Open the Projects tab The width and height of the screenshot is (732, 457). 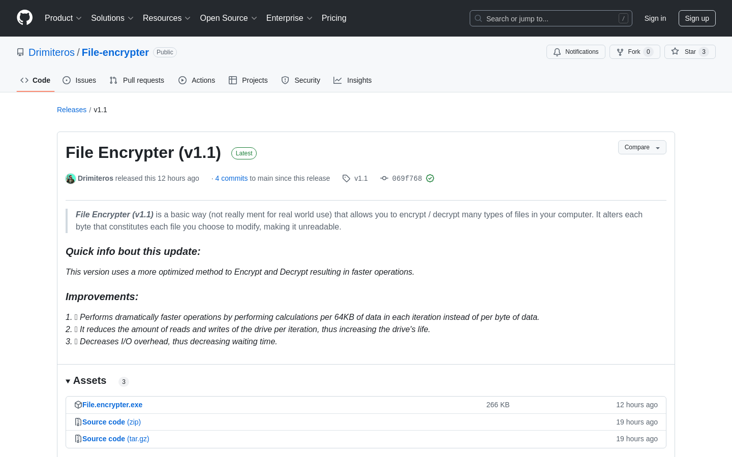[248, 80]
